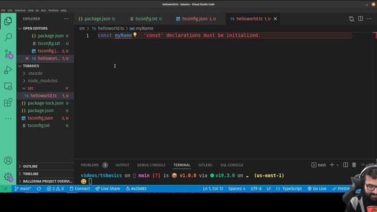Expand the Timeline section
The image size is (377, 212).
click(x=45, y=174)
